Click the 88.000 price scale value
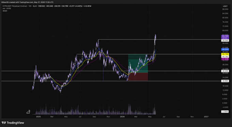232x127 pixels. [x=225, y=9]
